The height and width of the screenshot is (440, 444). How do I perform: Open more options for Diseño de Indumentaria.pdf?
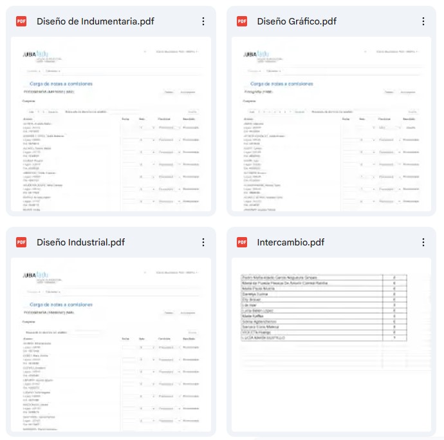tap(203, 21)
